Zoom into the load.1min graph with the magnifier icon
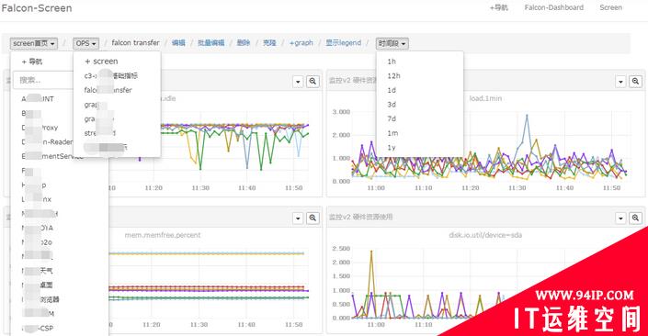Screen dimensions: 648x336 [x=635, y=82]
